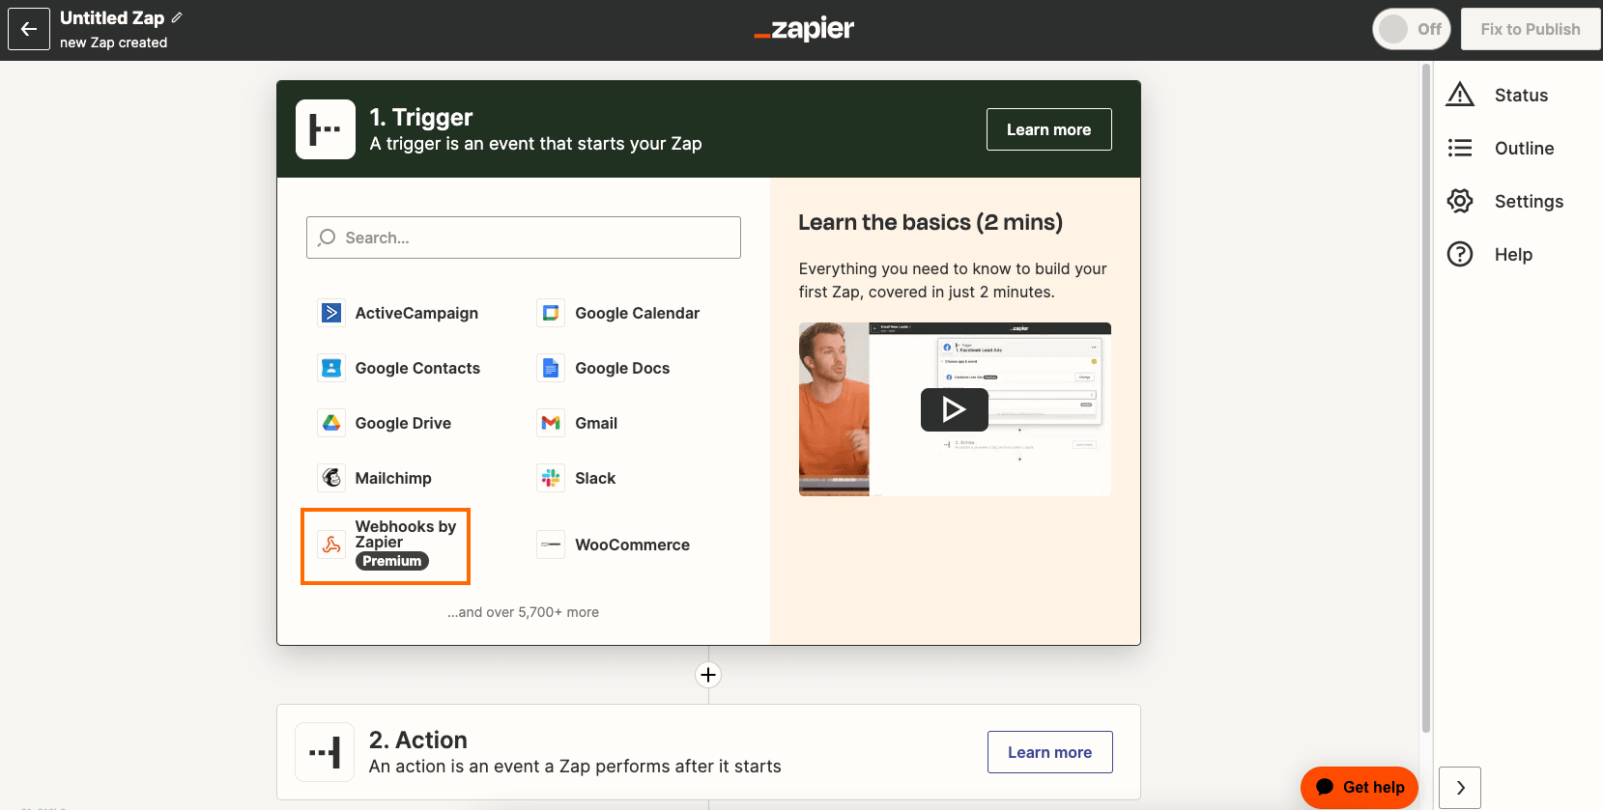Click the vertical scrollbar

coord(1425,398)
